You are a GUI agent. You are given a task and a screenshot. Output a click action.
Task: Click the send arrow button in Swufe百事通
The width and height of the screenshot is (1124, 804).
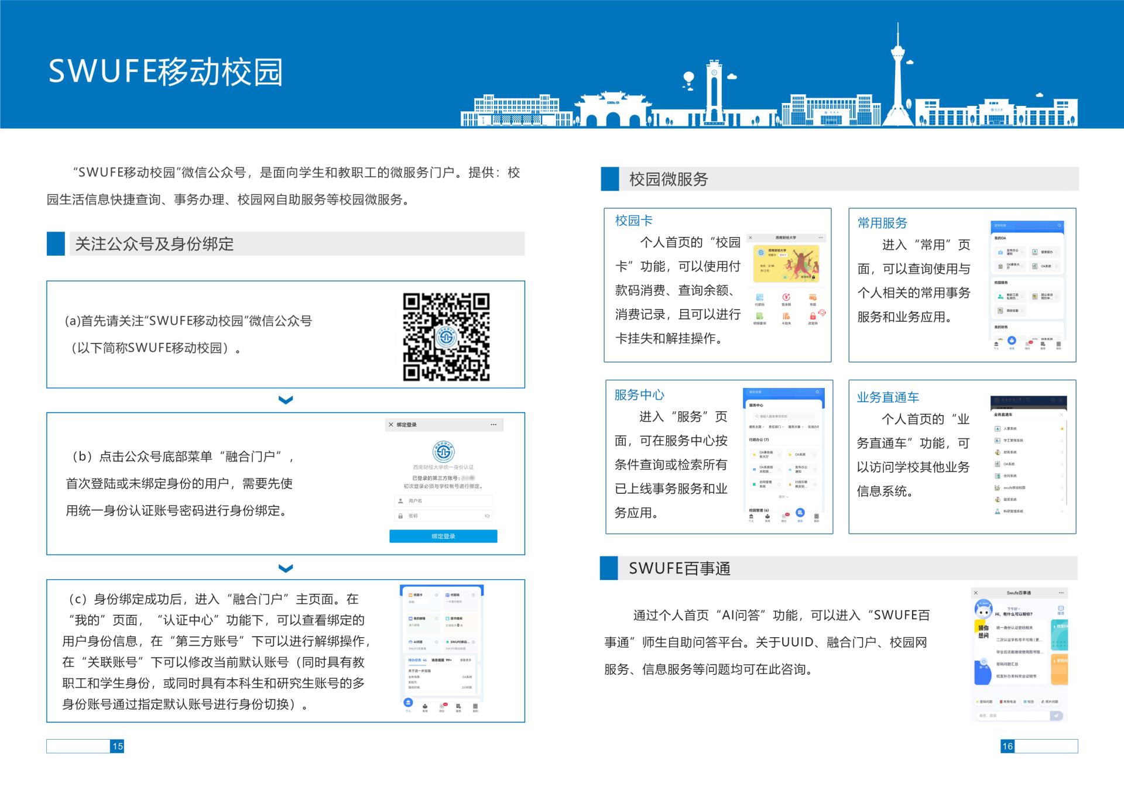tap(1056, 715)
